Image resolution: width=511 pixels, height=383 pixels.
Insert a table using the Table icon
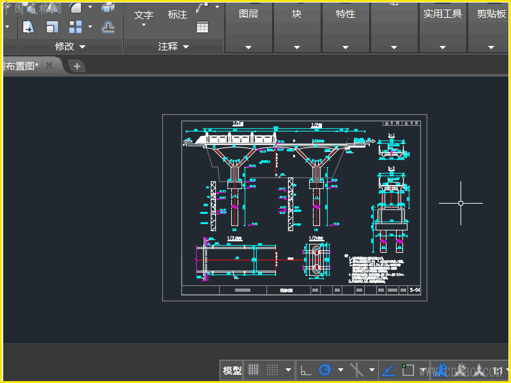pos(202,26)
